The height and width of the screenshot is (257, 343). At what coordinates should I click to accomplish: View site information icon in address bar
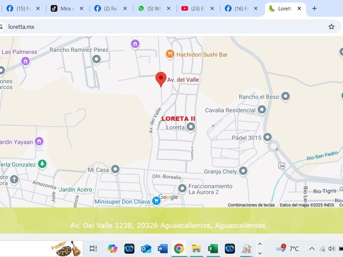coord(1,27)
